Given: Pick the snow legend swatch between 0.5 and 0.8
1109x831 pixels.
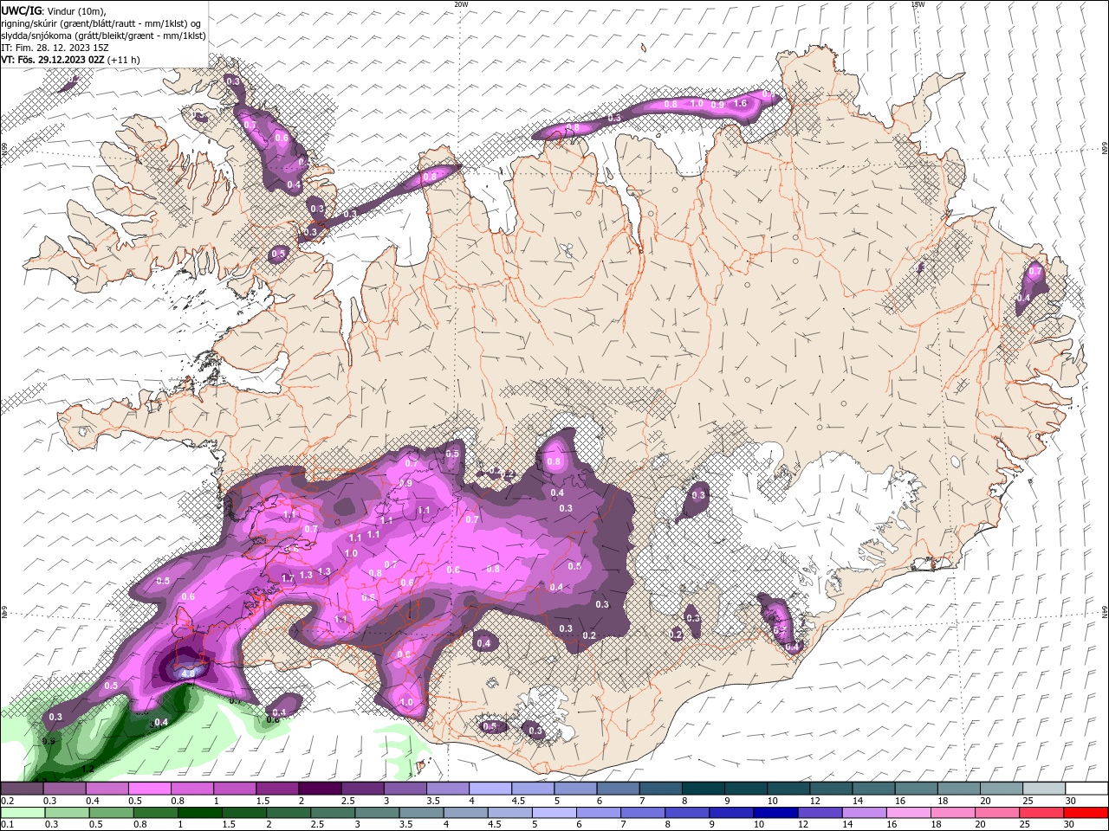Looking at the screenshot, I should pos(149,789).
